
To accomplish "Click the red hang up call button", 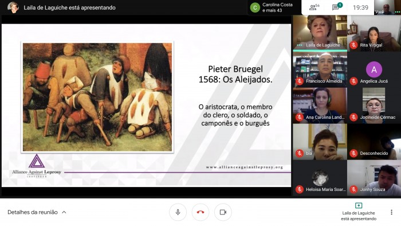I will coord(200,212).
